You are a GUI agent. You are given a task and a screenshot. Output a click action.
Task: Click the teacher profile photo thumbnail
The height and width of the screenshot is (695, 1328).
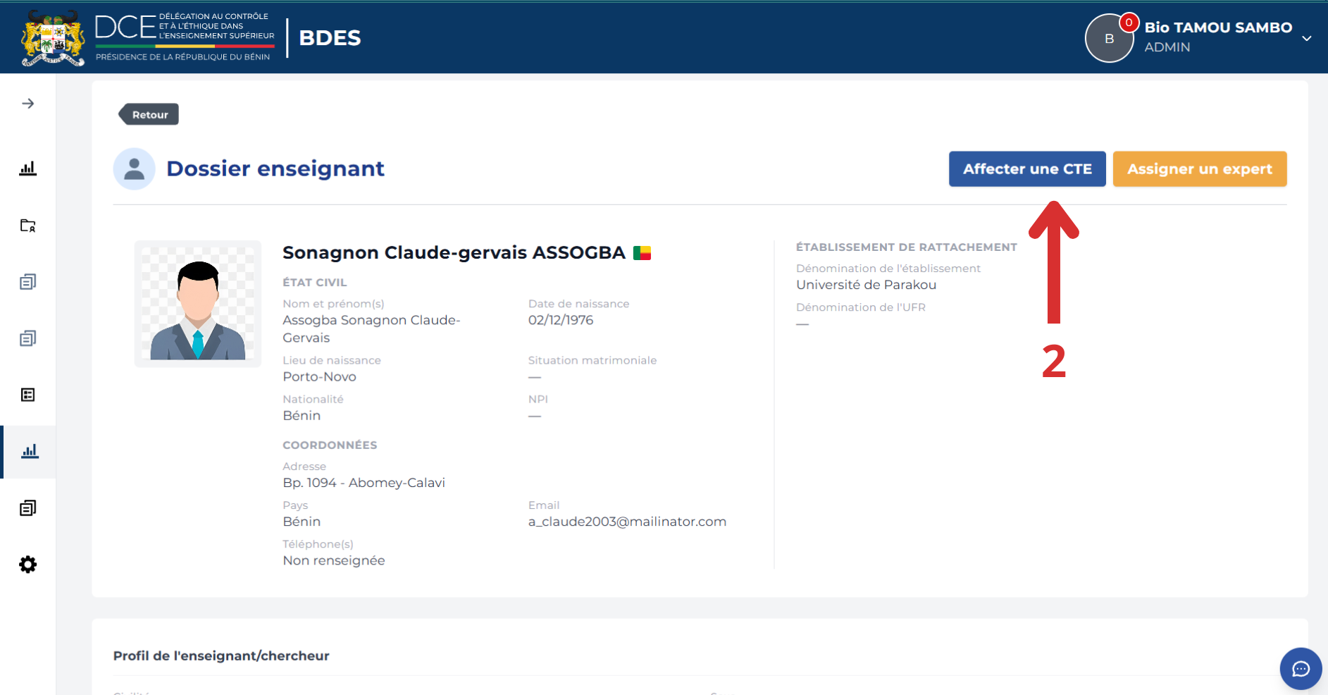198,304
